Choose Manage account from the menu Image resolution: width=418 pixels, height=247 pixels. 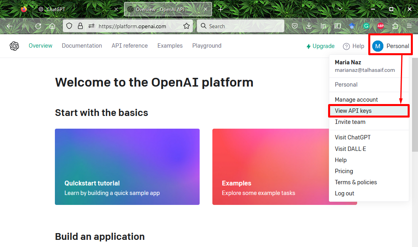pyautogui.click(x=356, y=100)
